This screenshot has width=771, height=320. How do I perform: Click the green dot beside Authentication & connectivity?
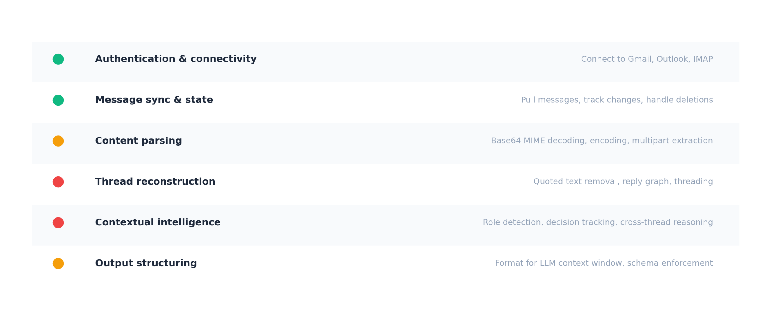(x=58, y=59)
